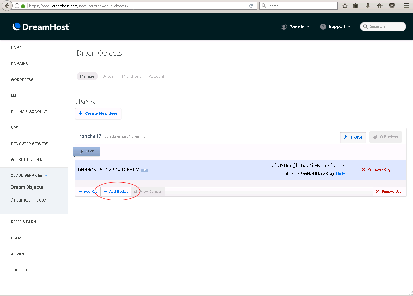Click the browser search box
413x296 pixels.
[x=298, y=6]
